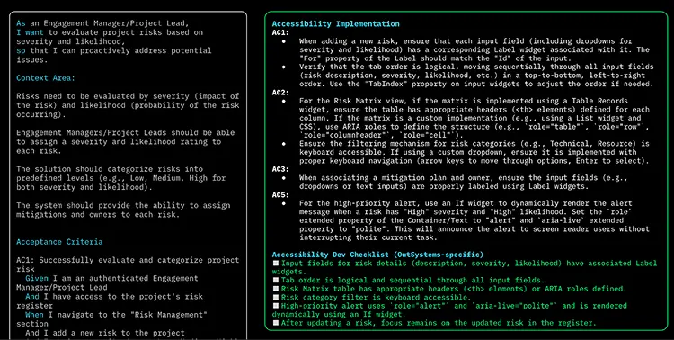The image size is (674, 340).
Task: Check the 'Input fields for risk details' checklist box
Action: [x=275, y=264]
